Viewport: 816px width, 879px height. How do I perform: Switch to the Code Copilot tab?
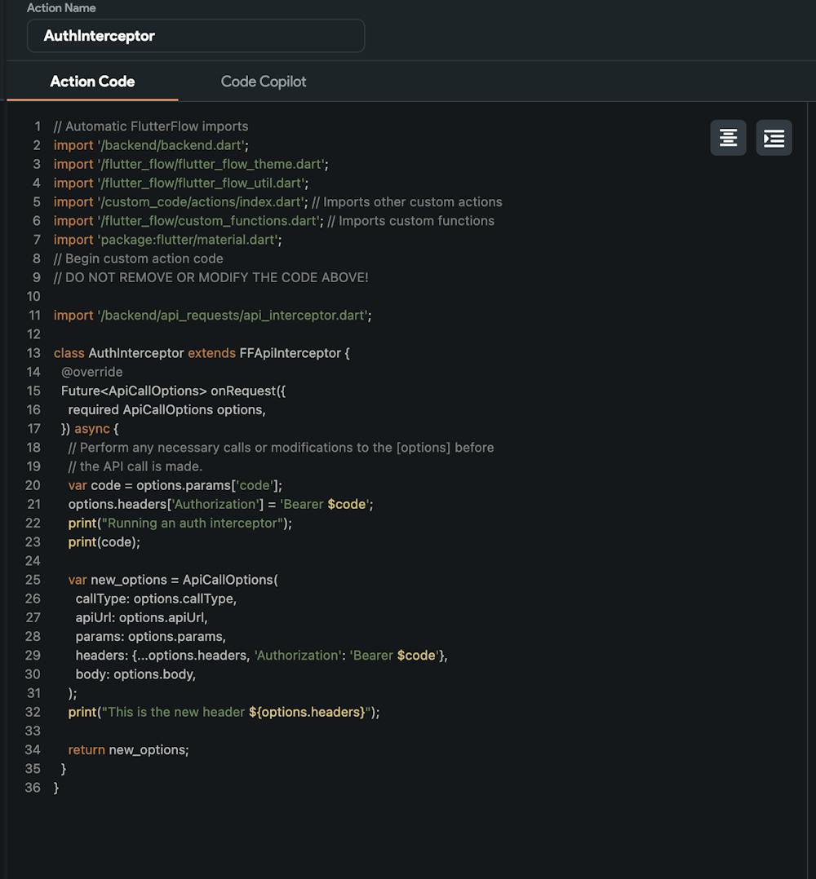click(x=263, y=82)
